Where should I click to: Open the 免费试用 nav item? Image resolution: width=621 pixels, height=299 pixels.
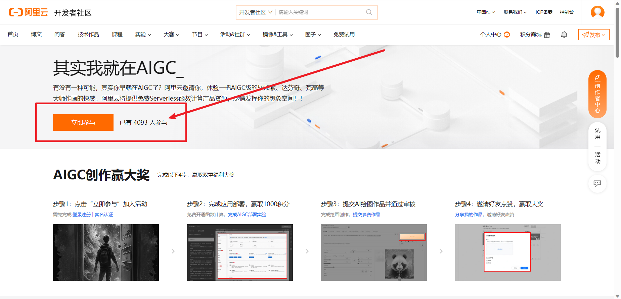[344, 35]
